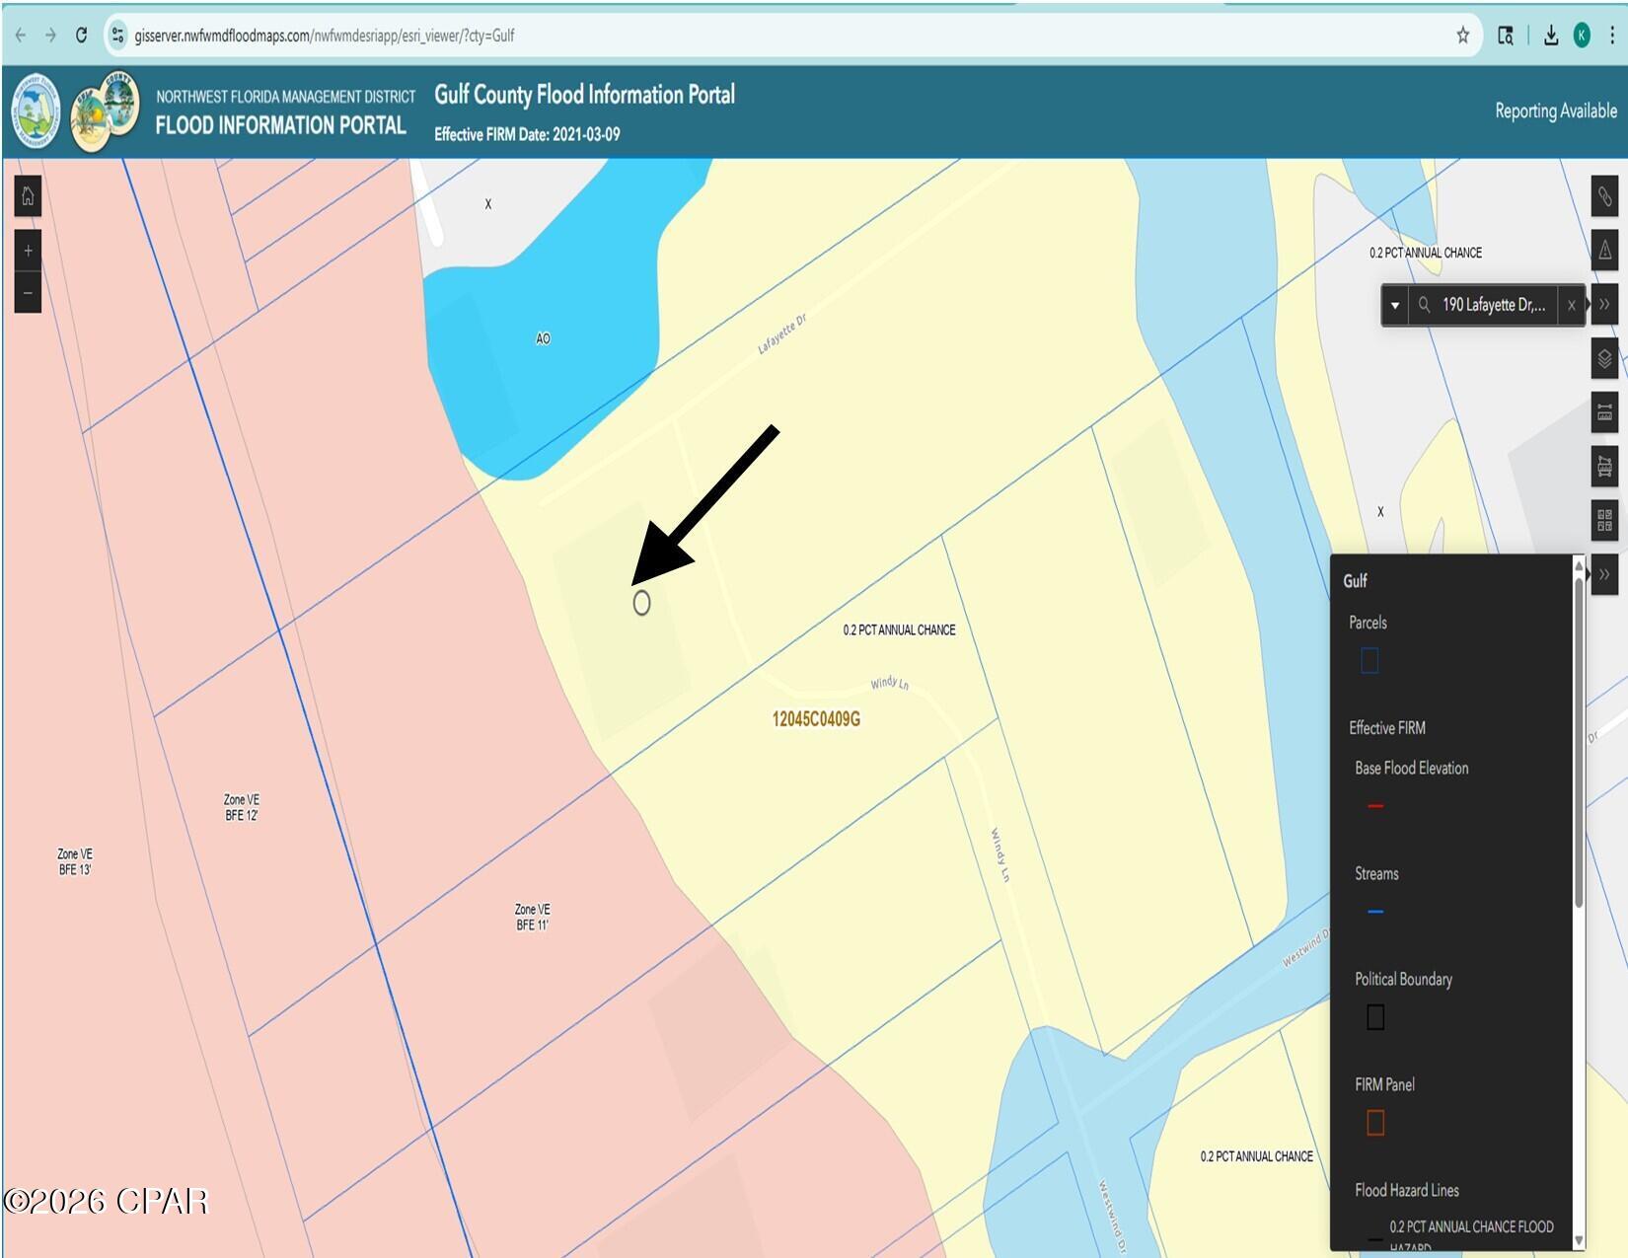Toggle the FIRM Panel layer

pos(1374,1122)
